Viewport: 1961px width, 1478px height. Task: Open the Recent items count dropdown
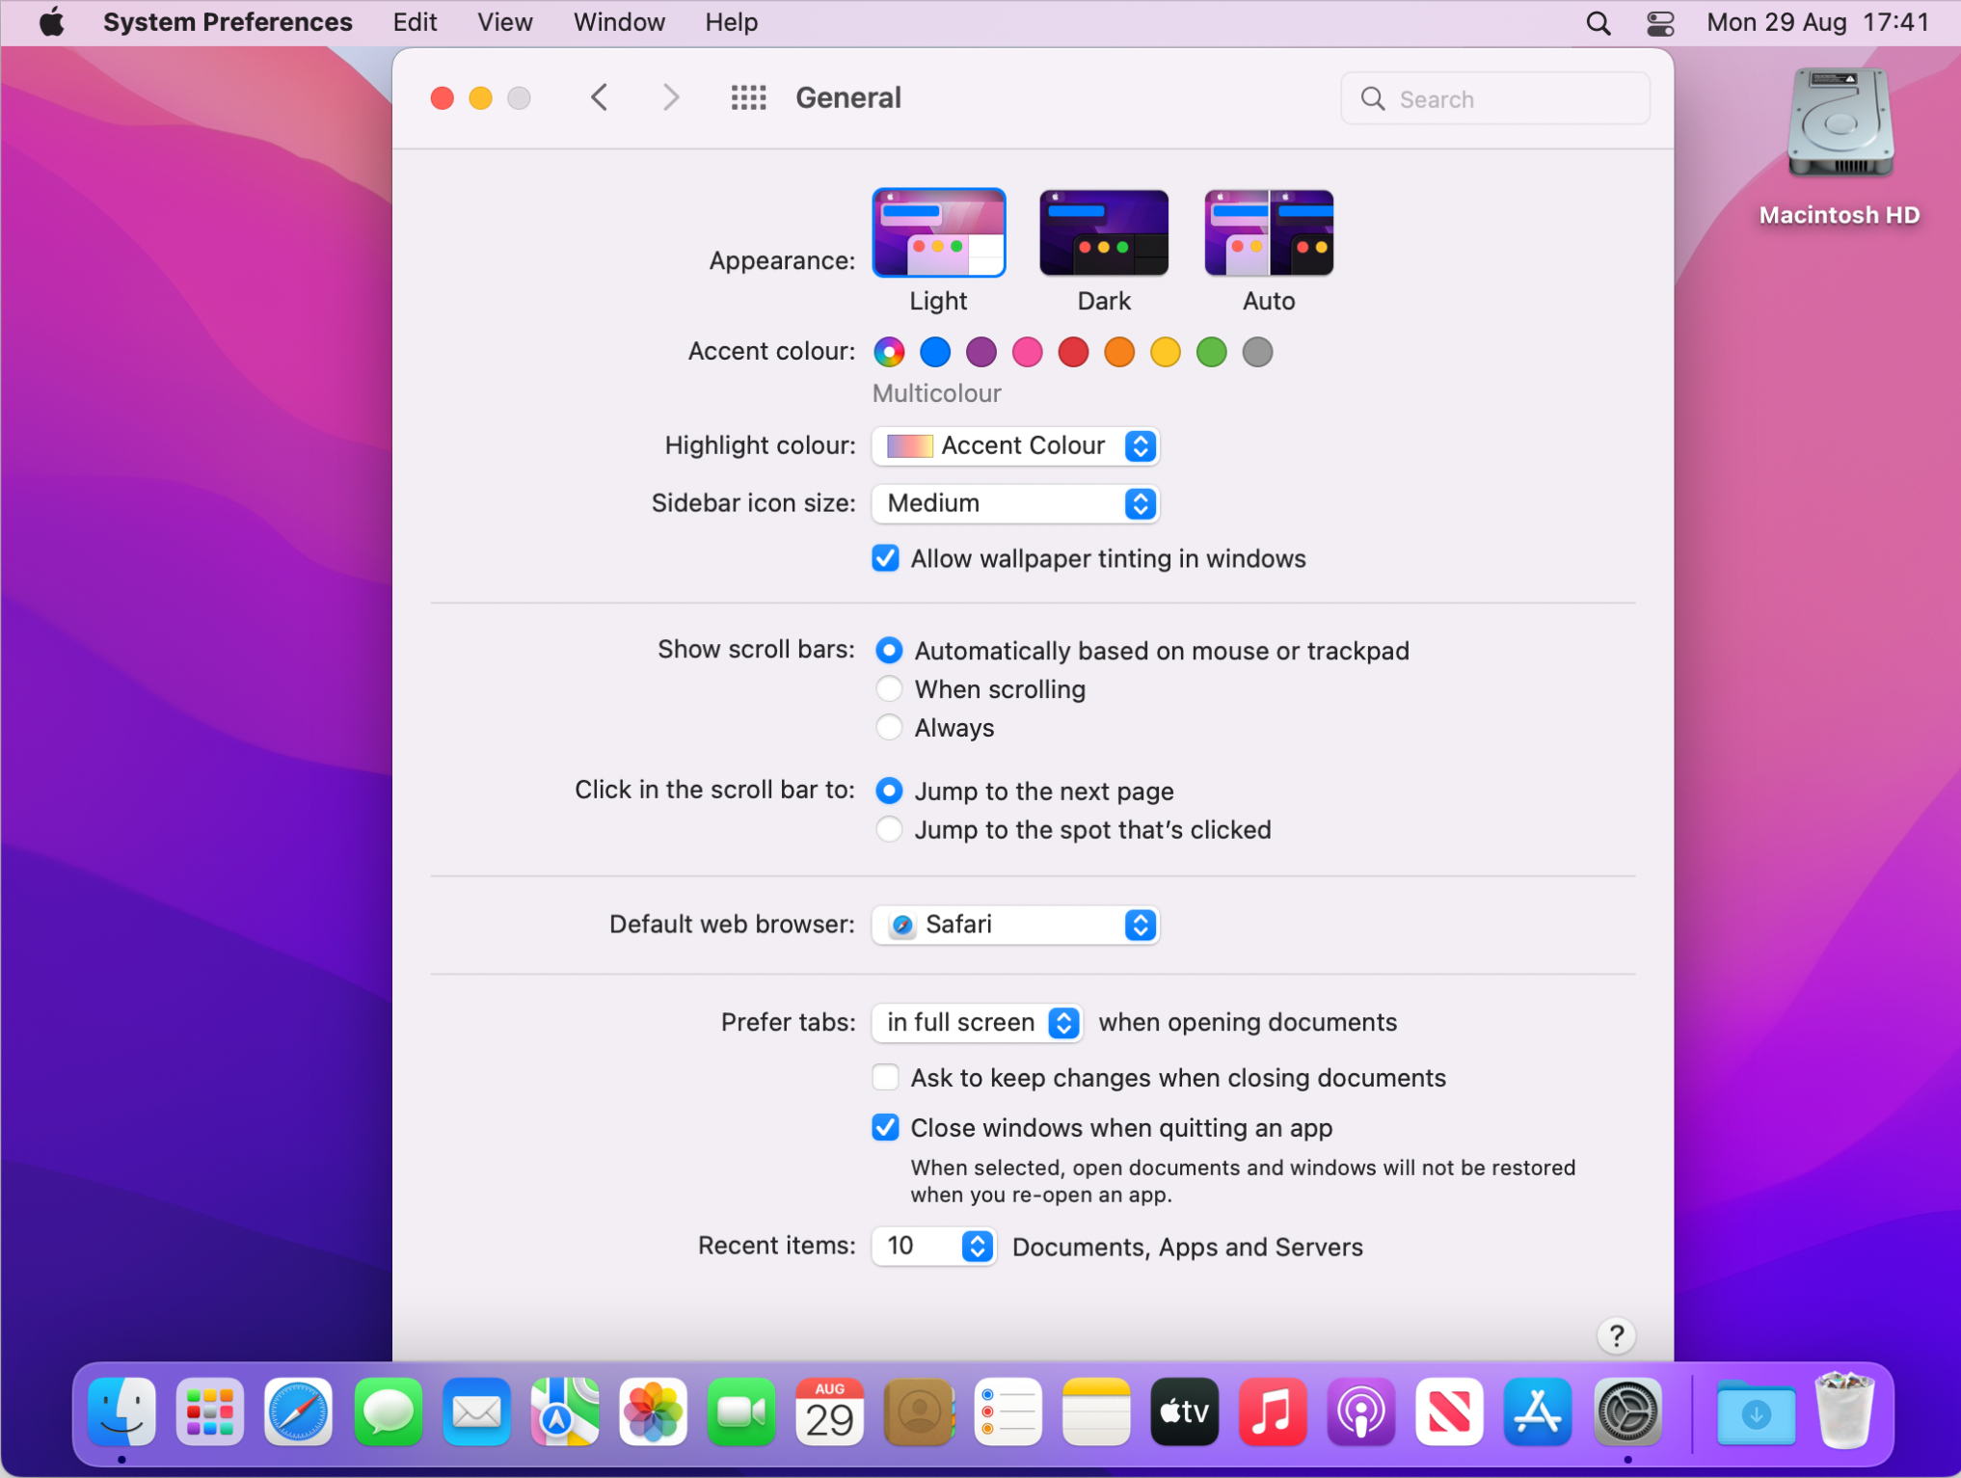[x=933, y=1246]
